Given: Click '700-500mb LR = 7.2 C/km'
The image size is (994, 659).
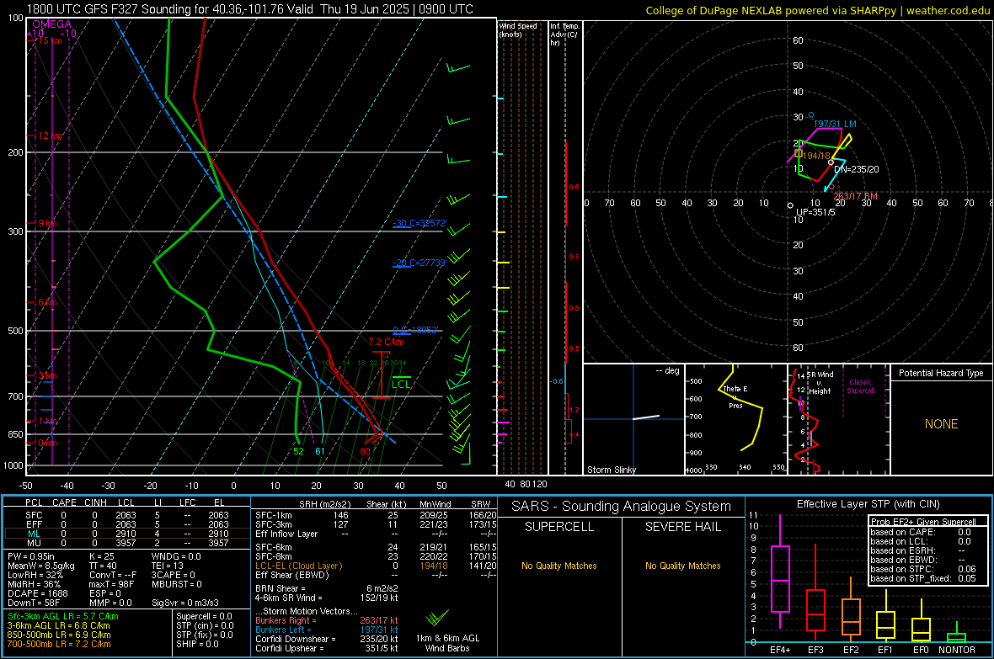Looking at the screenshot, I should (58, 644).
